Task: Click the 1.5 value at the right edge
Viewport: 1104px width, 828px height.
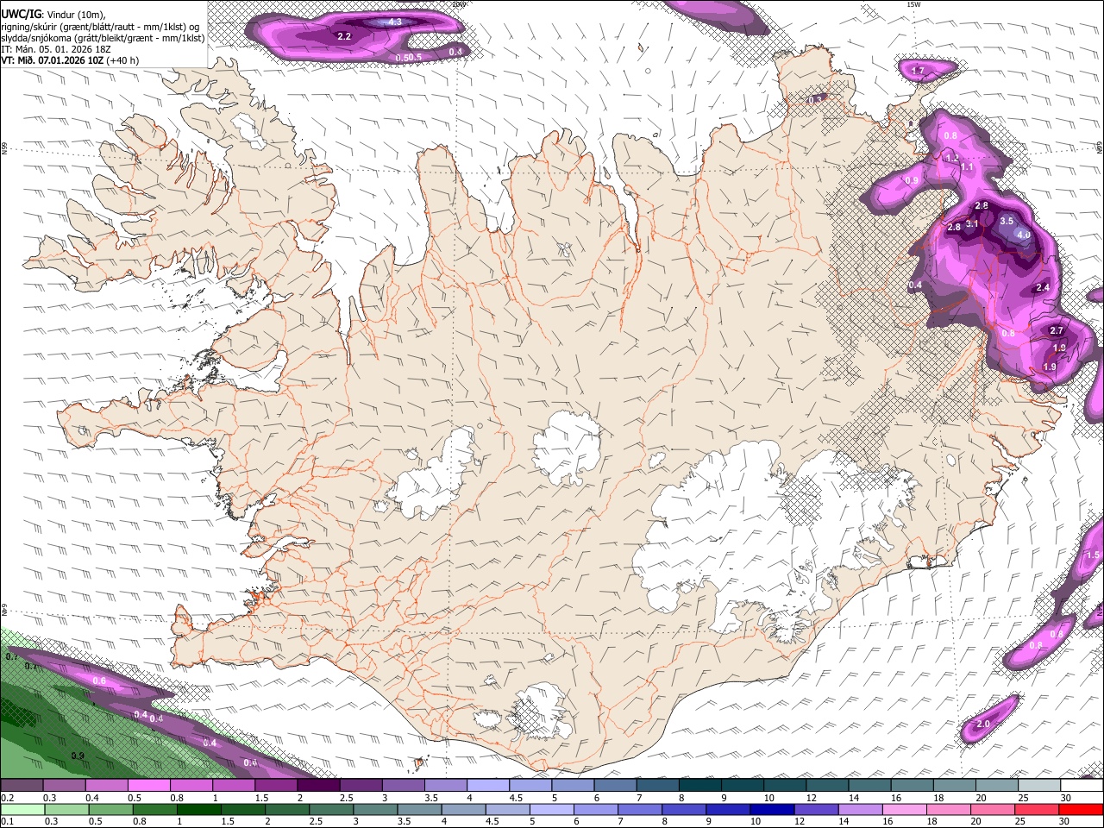Action: [1093, 555]
